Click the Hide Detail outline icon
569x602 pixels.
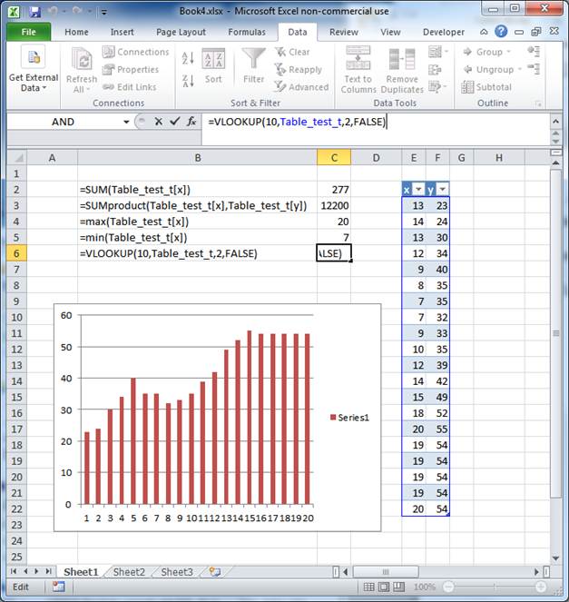[534, 69]
